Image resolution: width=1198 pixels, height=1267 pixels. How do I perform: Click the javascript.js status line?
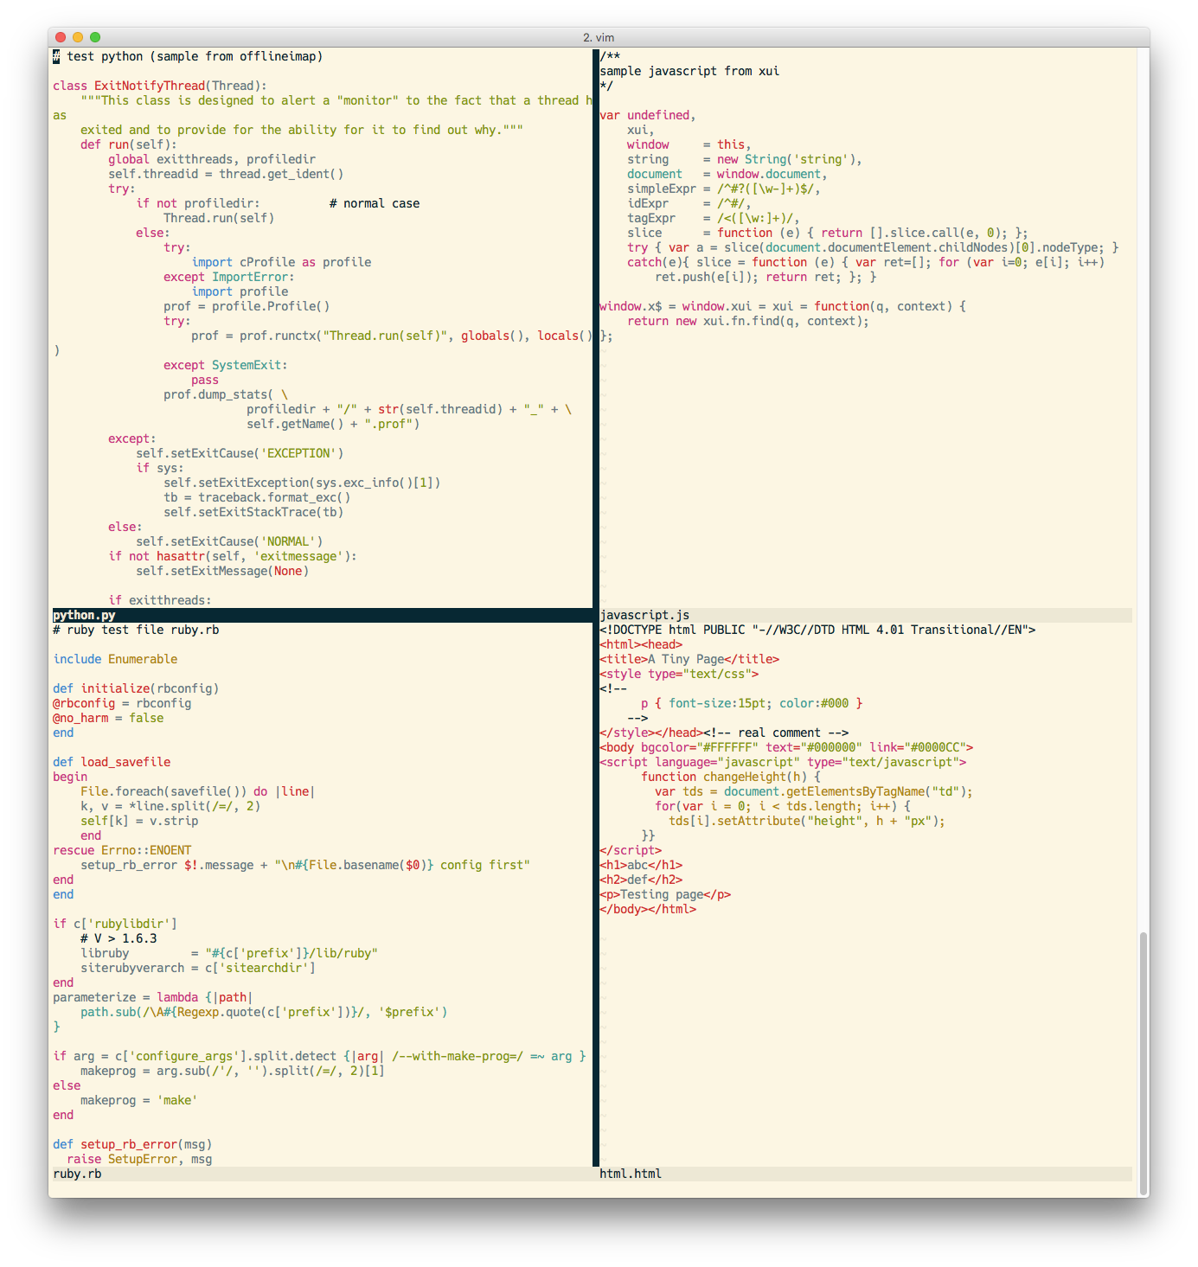(865, 615)
